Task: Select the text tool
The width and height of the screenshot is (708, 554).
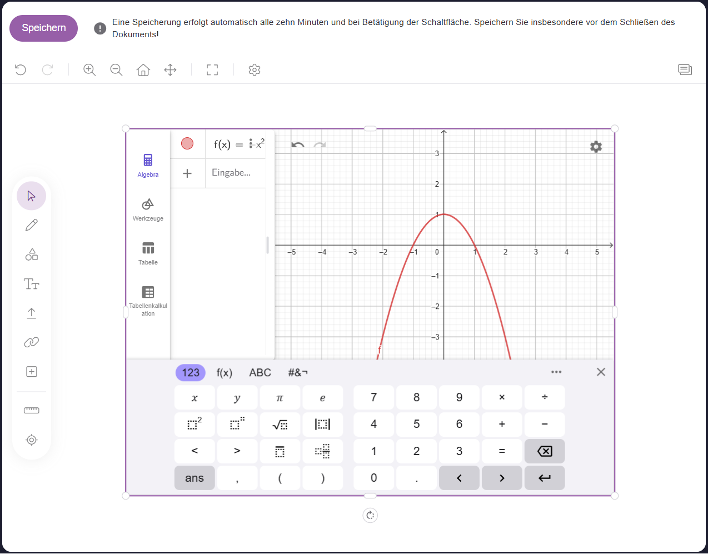Action: 32,284
